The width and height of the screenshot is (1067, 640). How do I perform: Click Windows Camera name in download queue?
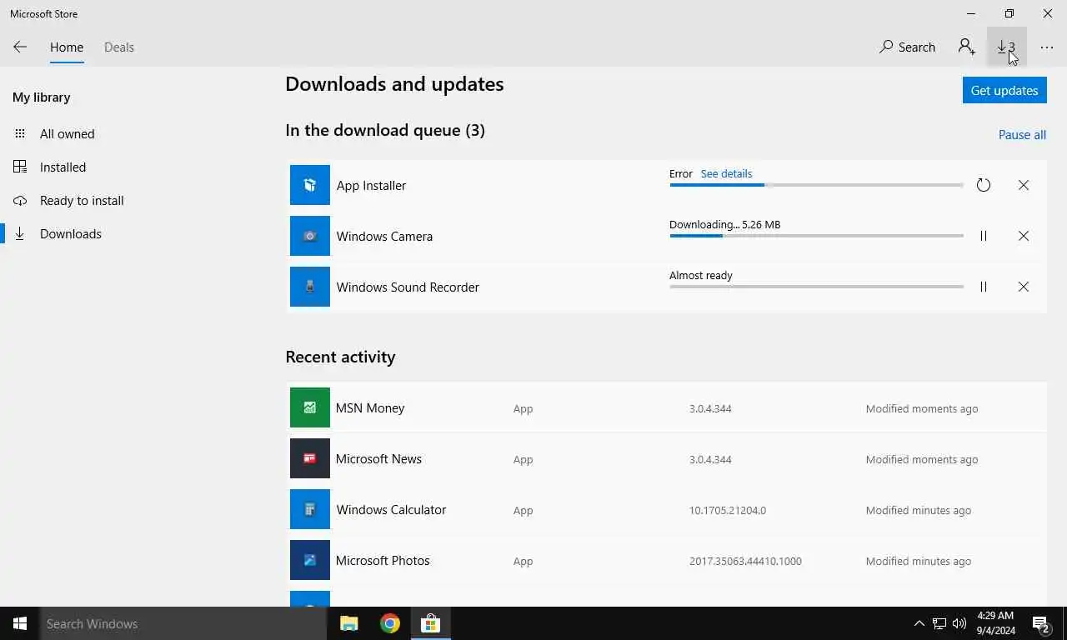[x=384, y=237]
